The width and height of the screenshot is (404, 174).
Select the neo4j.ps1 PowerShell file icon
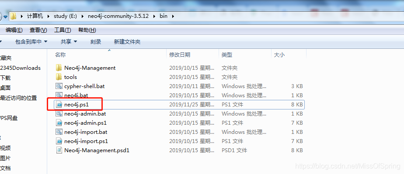pos(59,104)
